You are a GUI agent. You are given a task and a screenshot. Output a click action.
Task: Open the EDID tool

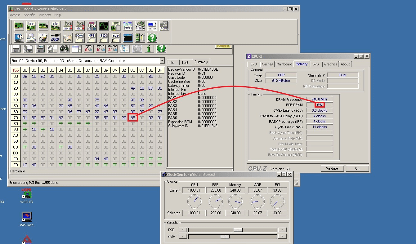(116, 38)
